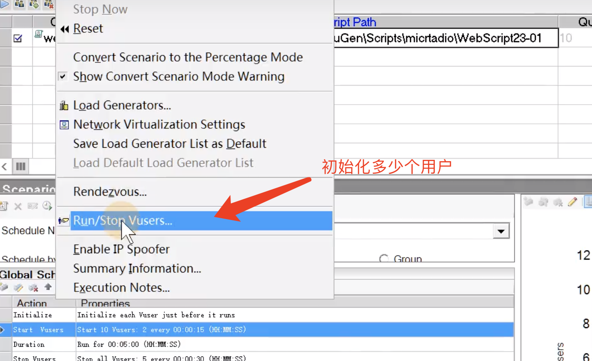Click 'Initialize each Vuser just before it runs'

click(x=156, y=315)
